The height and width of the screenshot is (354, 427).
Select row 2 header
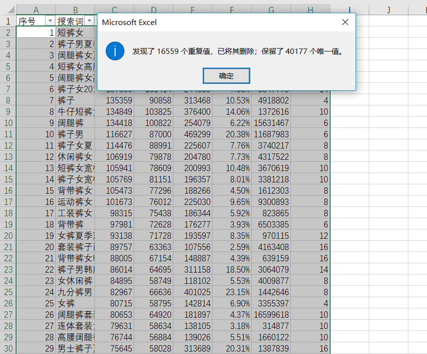pos(8,32)
